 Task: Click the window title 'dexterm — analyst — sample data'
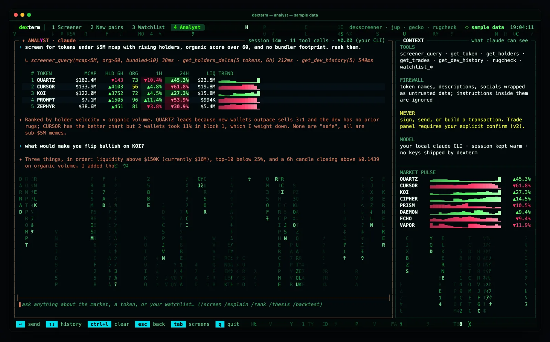[285, 15]
